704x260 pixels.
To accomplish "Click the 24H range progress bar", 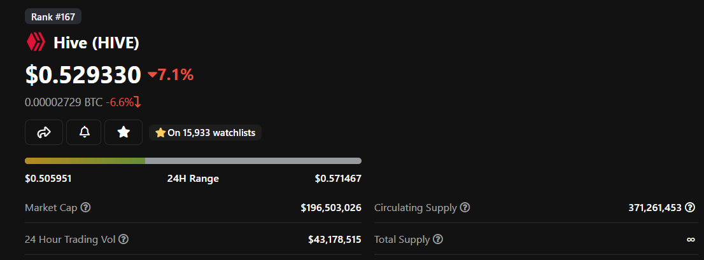I will point(193,161).
